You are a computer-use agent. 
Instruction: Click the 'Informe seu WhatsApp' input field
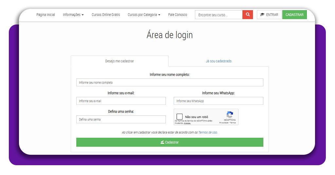[218, 101]
